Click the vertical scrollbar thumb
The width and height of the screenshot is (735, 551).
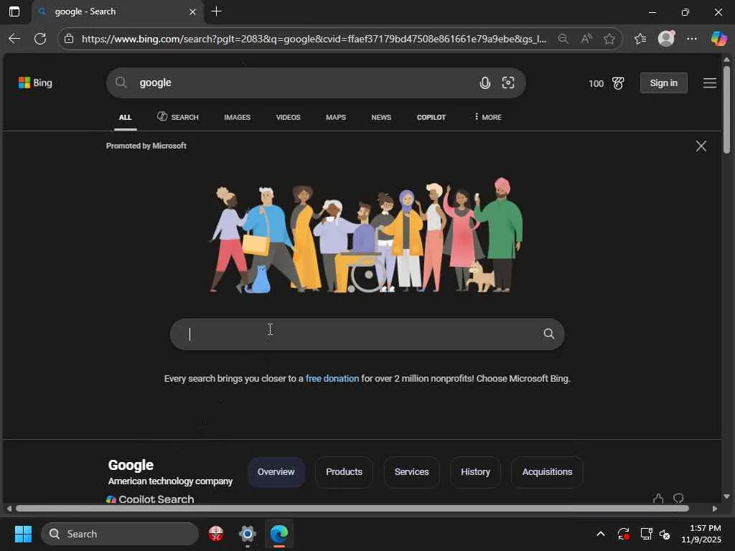(726, 110)
